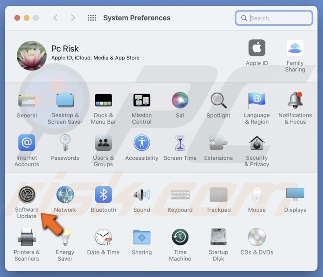Open Dock & Menu Bar settings
The image size is (323, 277).
(103, 100)
